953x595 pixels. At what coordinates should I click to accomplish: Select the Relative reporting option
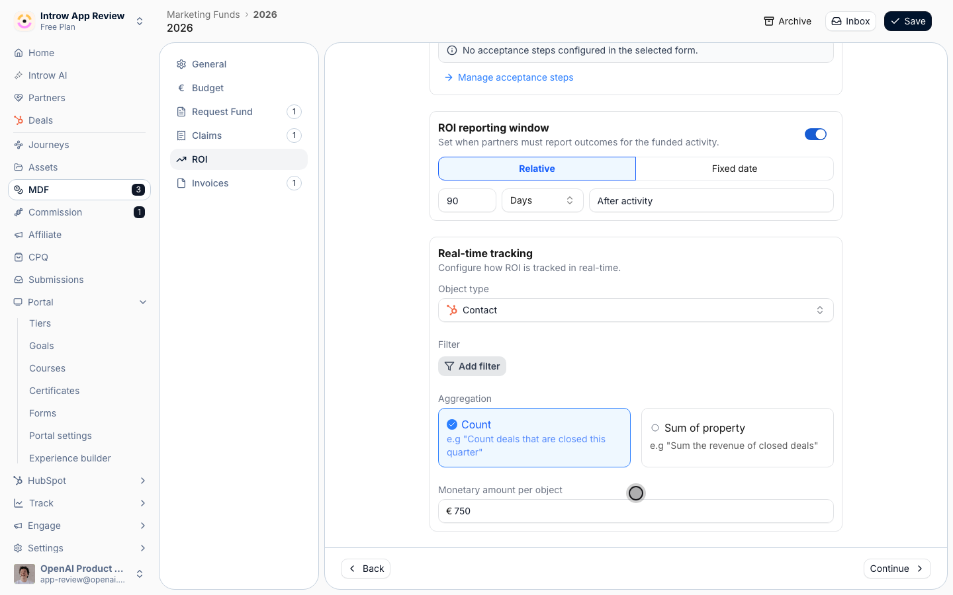(537, 169)
